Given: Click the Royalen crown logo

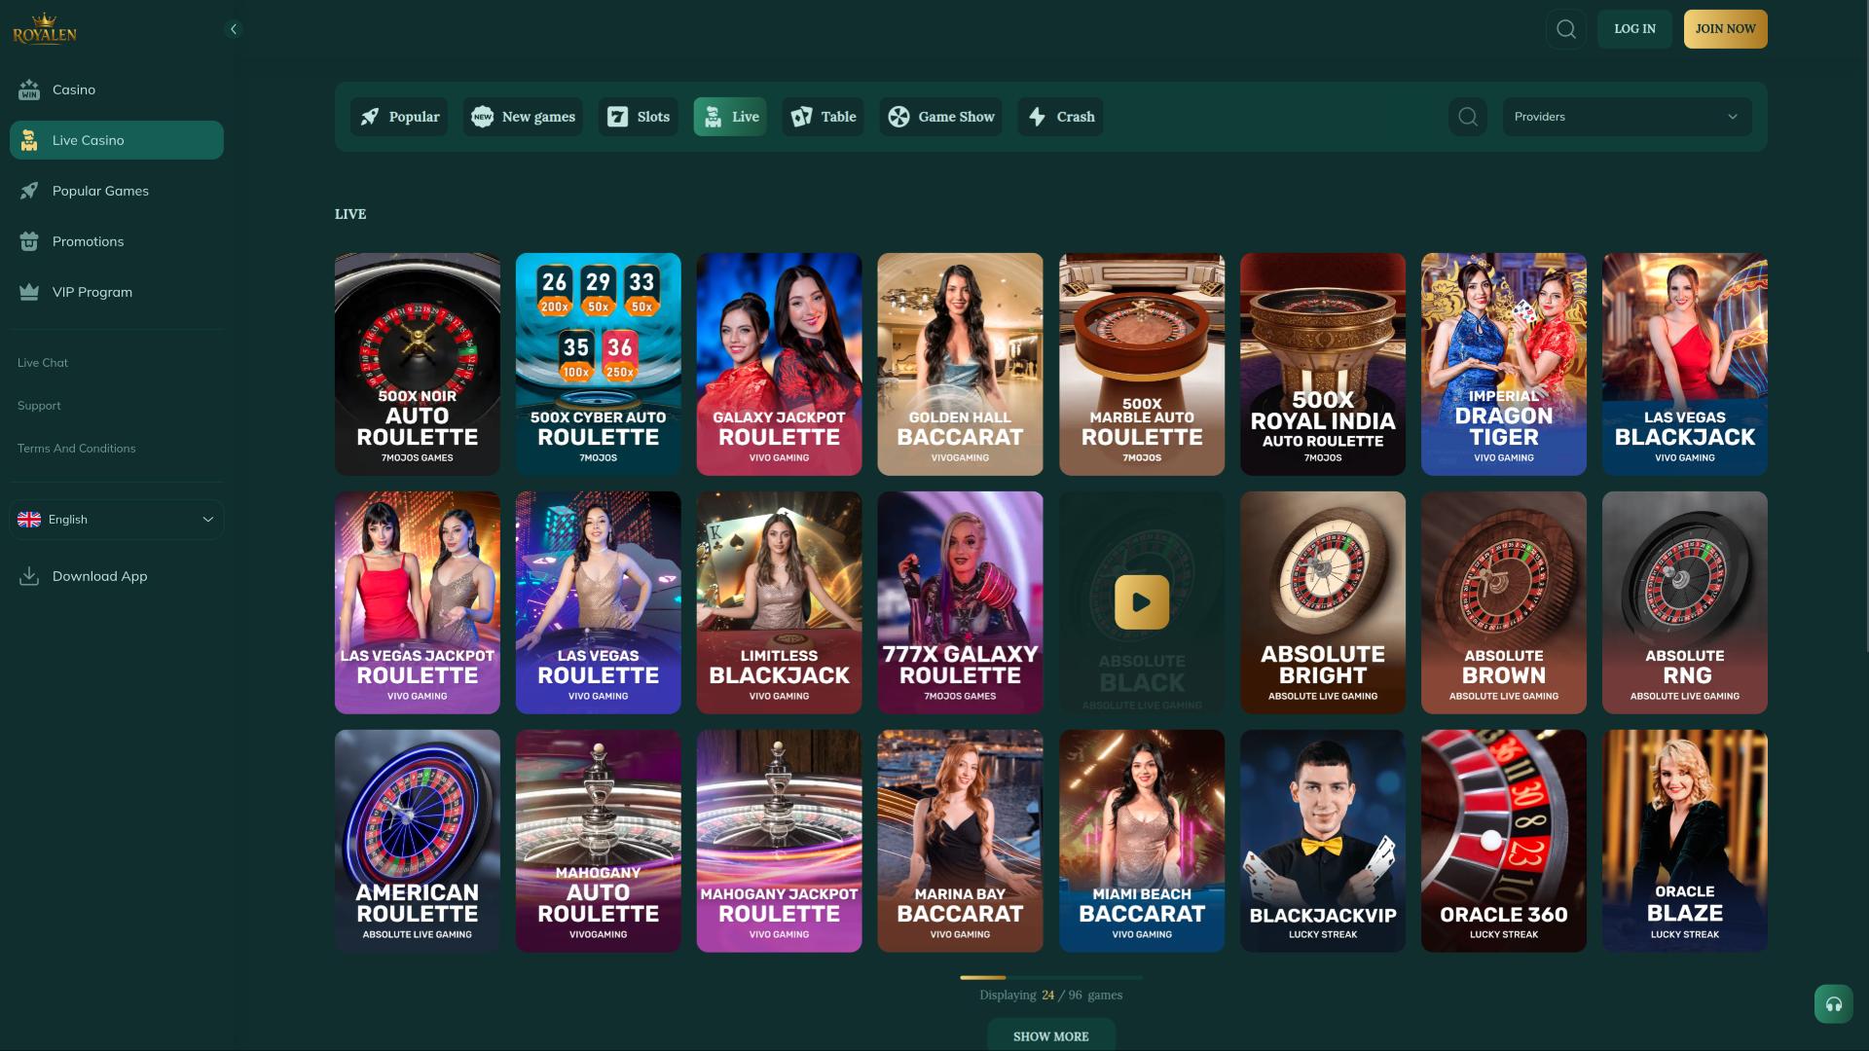Looking at the screenshot, I should (45, 29).
